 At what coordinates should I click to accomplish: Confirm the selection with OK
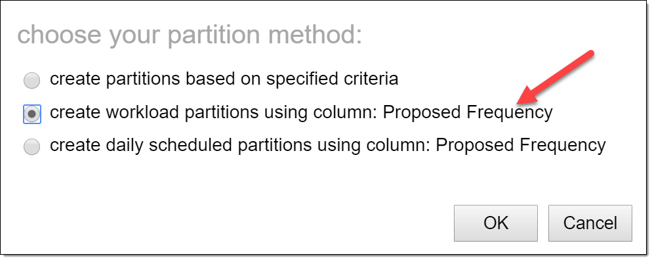click(496, 223)
